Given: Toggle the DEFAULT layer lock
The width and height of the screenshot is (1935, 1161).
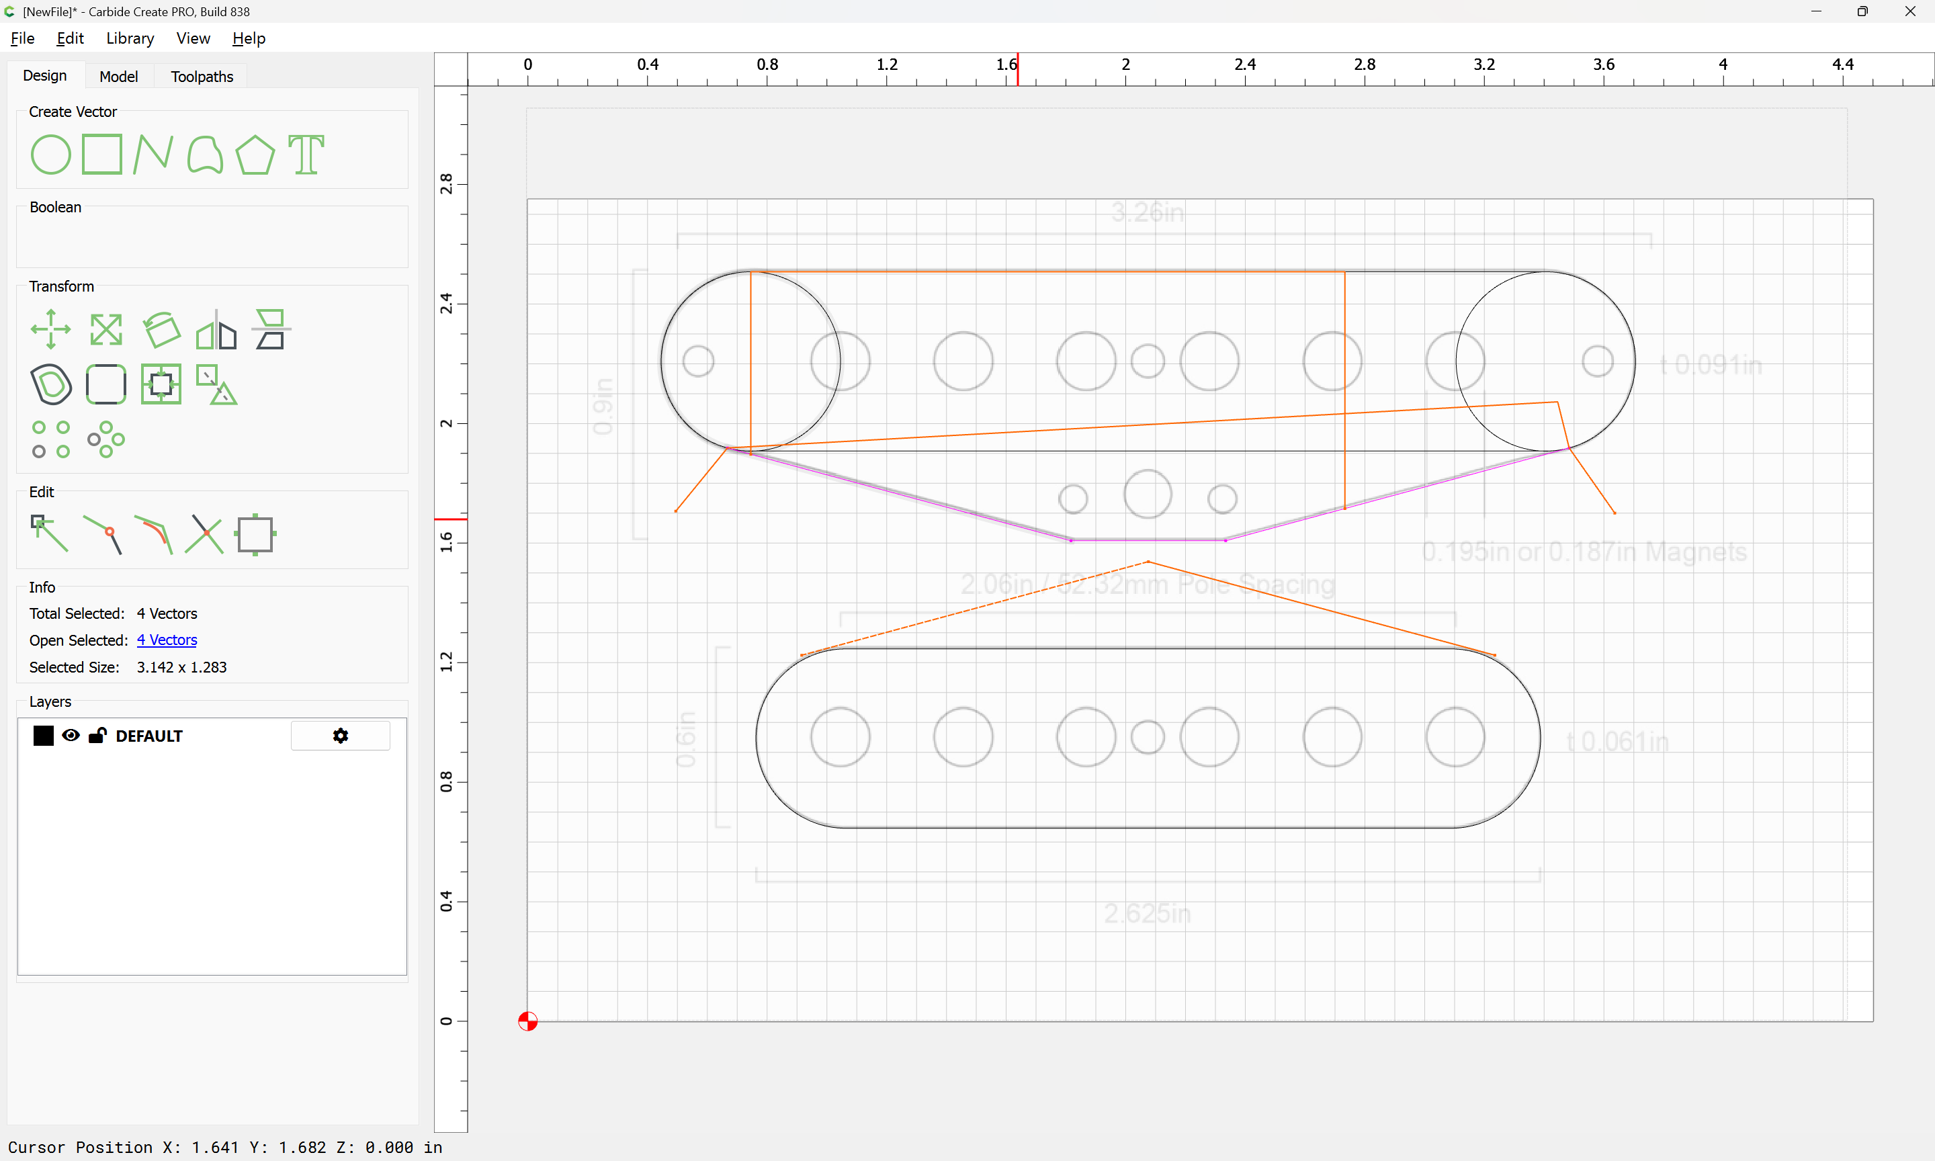Looking at the screenshot, I should click(97, 736).
